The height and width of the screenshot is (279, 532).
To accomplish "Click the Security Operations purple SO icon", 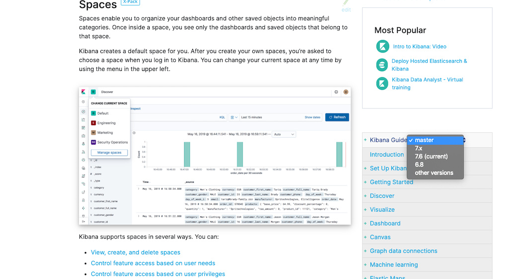I will [x=93, y=142].
